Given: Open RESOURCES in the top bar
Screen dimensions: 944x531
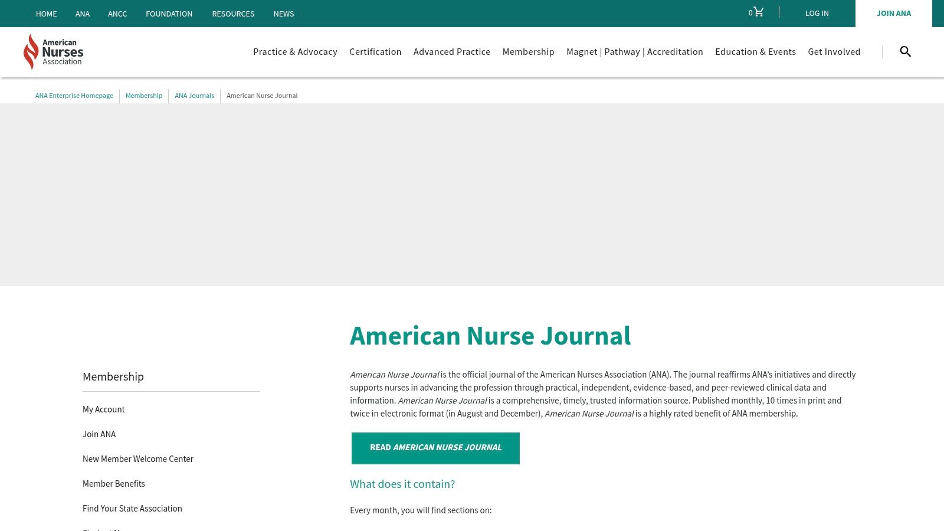Looking at the screenshot, I should [233, 14].
